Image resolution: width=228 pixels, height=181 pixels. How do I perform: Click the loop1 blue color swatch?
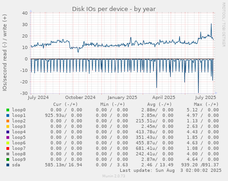click(8, 115)
